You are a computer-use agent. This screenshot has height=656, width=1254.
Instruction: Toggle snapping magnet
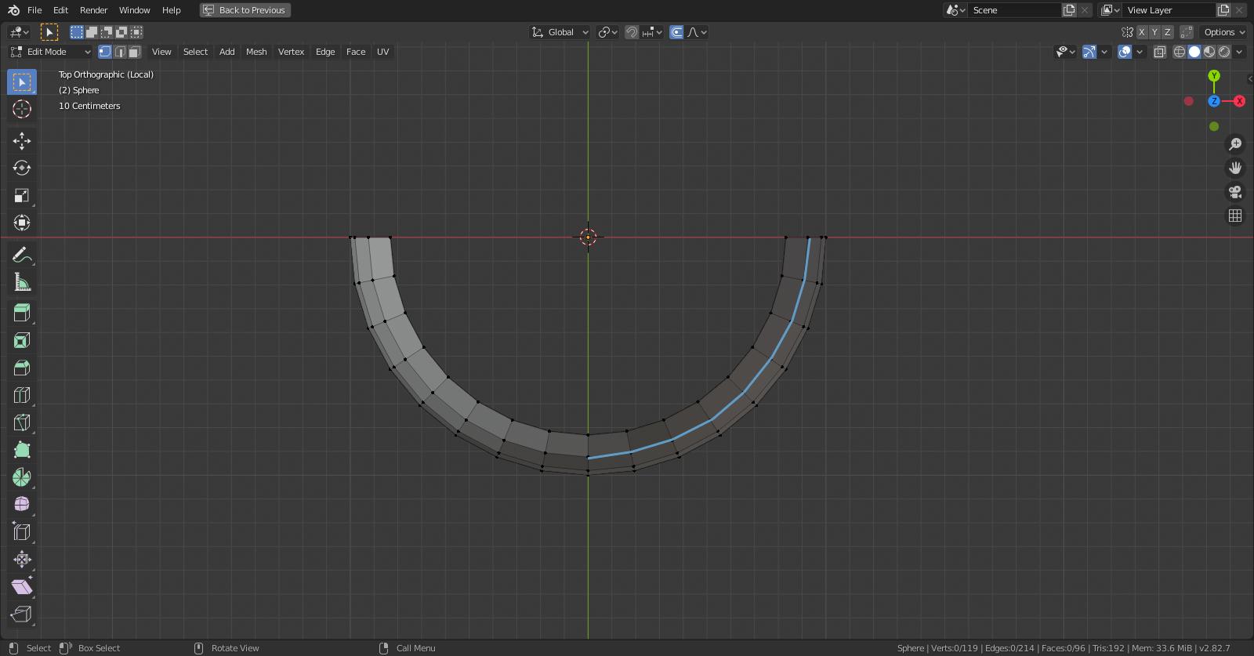tap(632, 32)
